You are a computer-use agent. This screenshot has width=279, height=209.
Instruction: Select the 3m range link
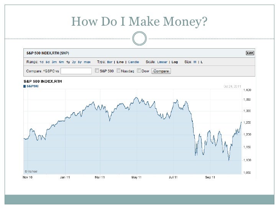pyautogui.click(x=54, y=62)
